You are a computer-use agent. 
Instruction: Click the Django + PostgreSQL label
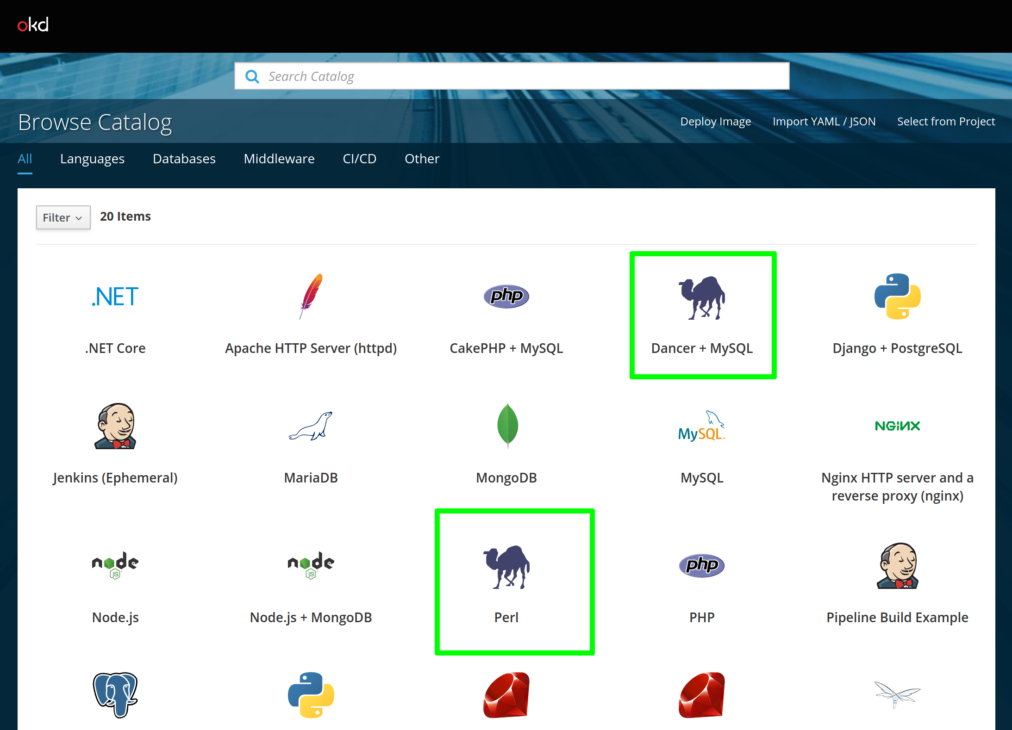(x=897, y=348)
